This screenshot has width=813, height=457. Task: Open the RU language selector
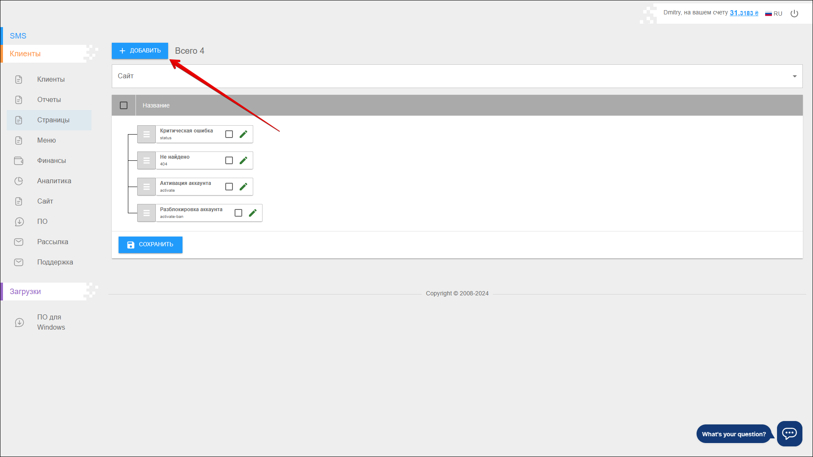pos(774,14)
